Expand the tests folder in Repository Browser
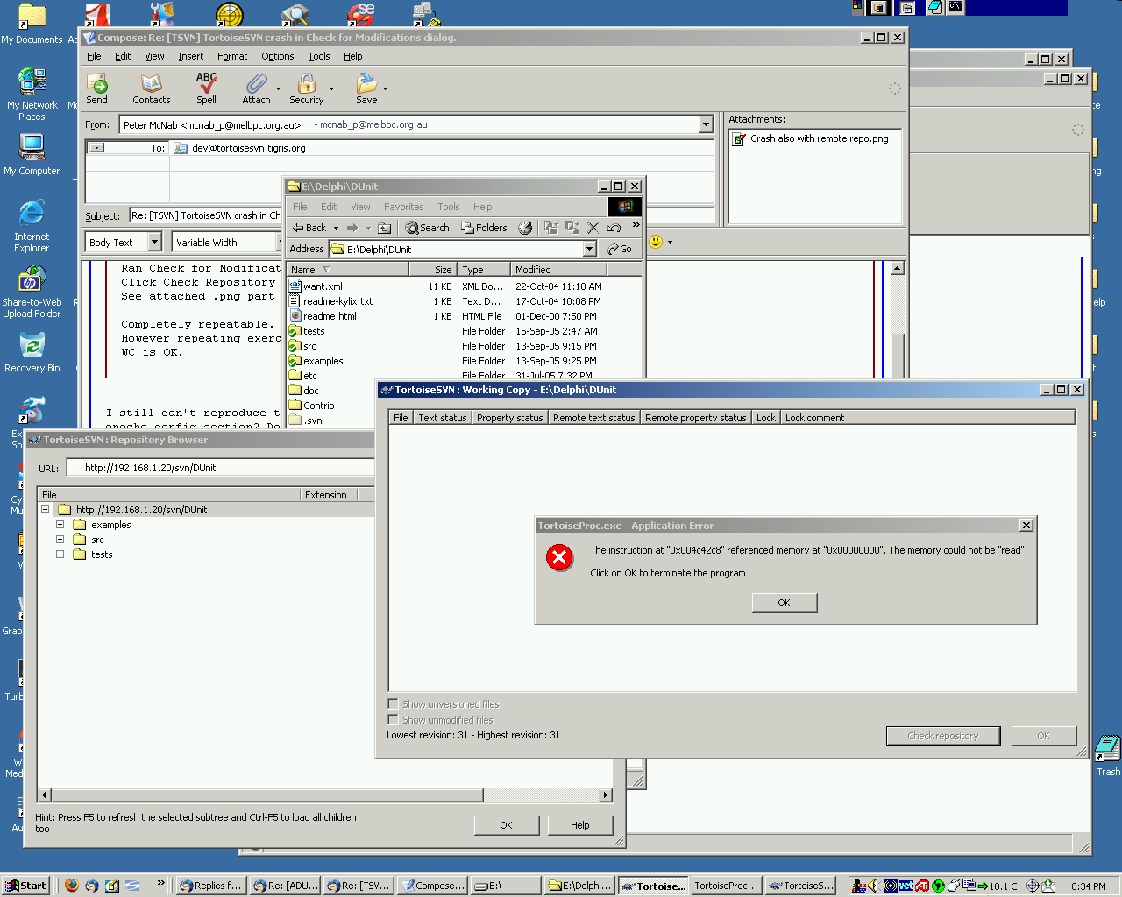 pyautogui.click(x=60, y=554)
